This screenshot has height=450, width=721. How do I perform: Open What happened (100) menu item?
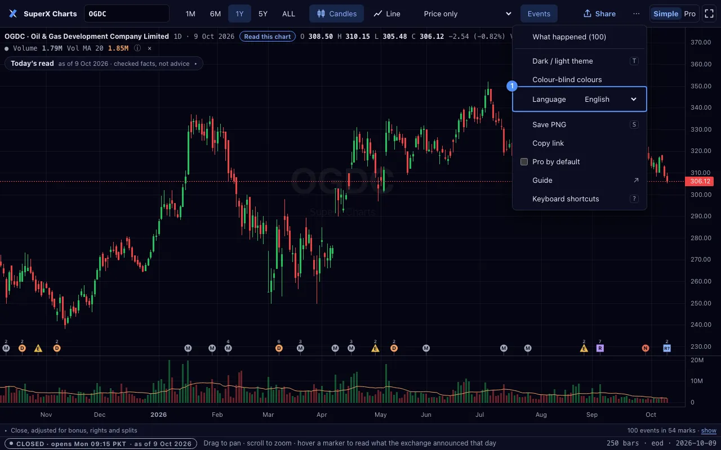[x=580, y=37]
